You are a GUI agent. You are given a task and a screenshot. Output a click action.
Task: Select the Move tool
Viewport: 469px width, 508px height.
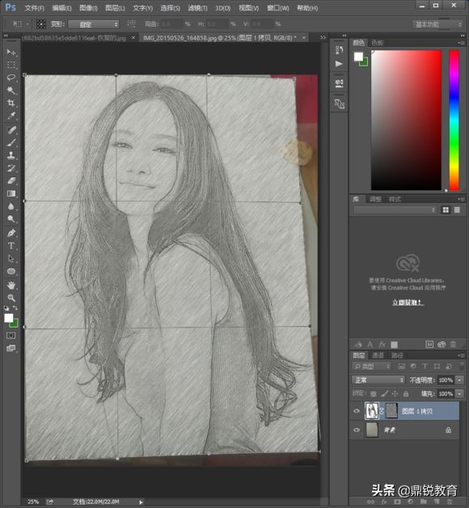pyautogui.click(x=11, y=52)
